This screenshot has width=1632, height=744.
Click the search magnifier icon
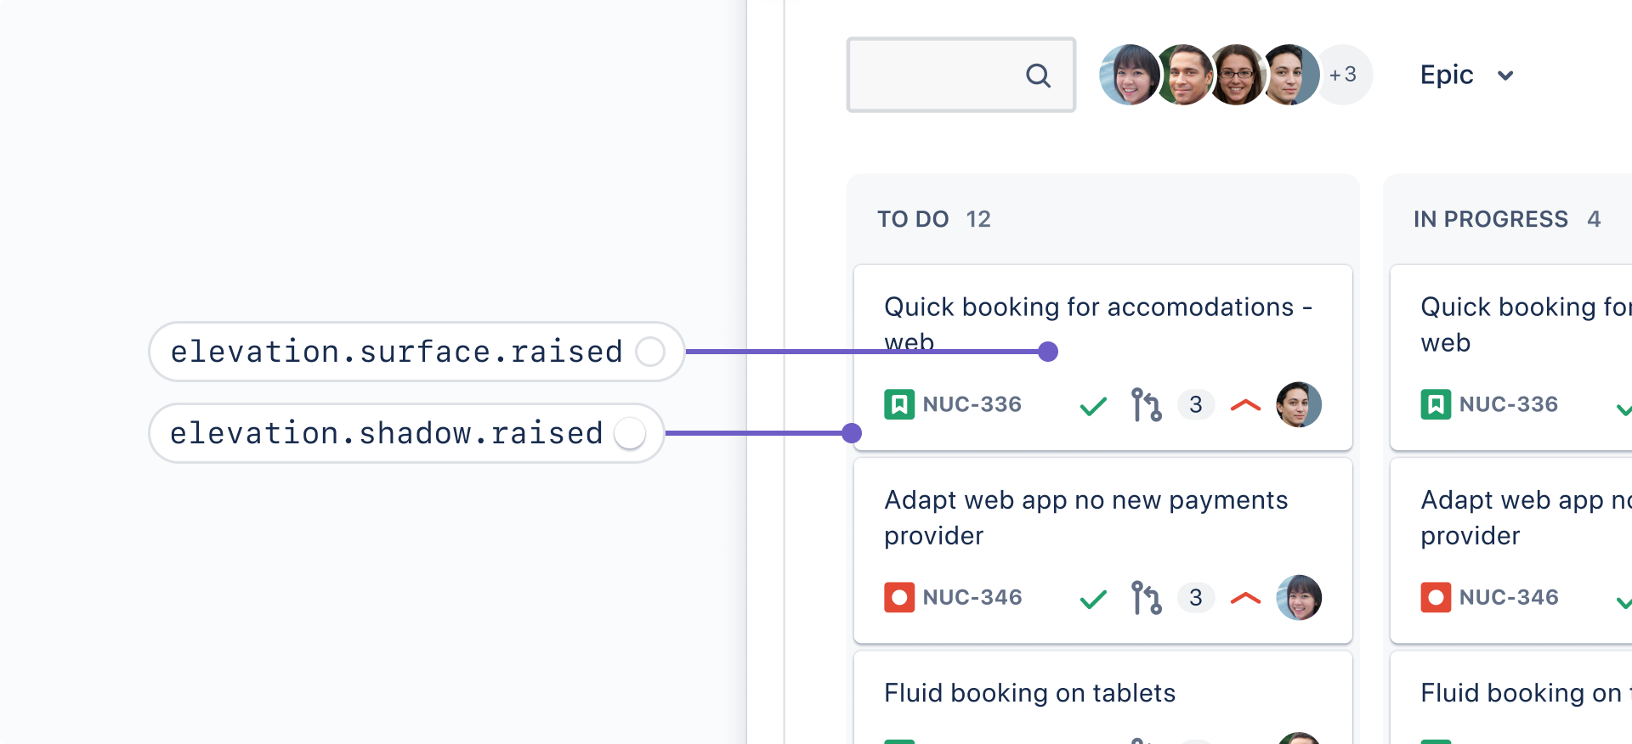click(x=1038, y=76)
